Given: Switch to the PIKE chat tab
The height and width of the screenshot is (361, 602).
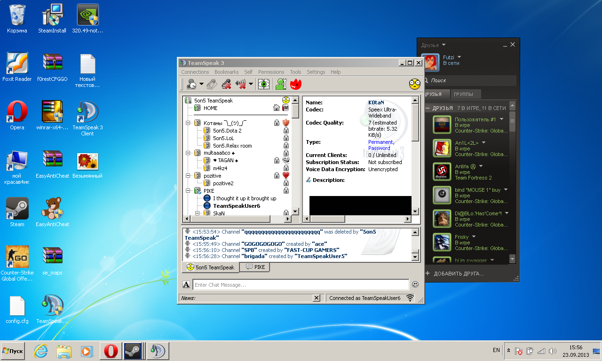Looking at the screenshot, I should [x=254, y=267].
